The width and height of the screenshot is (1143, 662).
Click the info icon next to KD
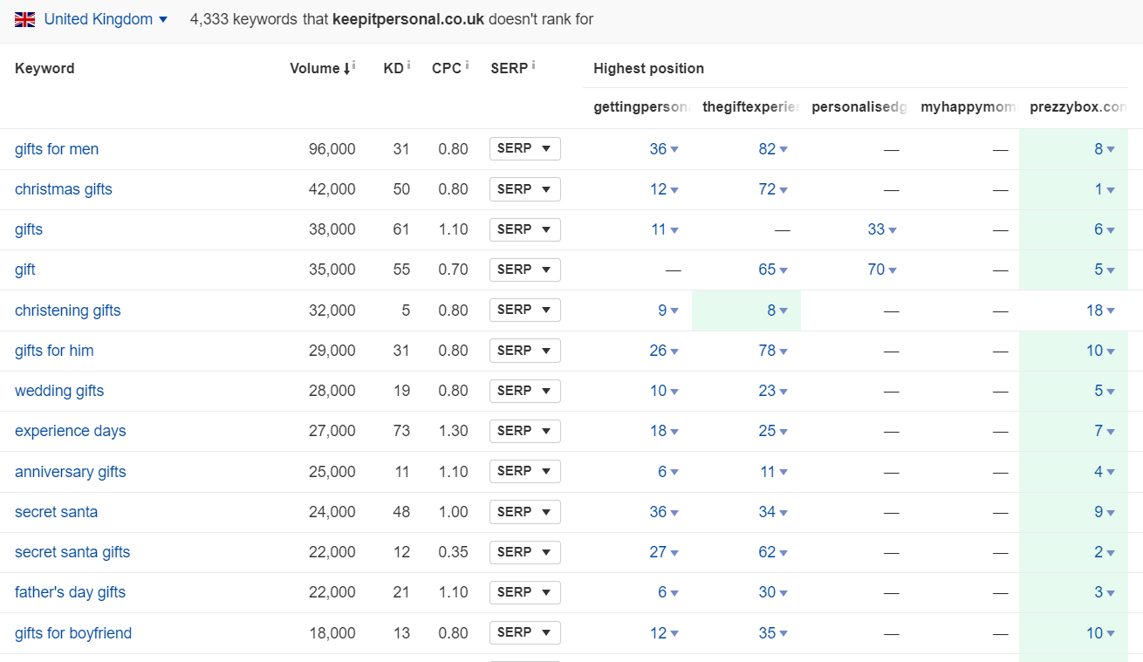coord(409,65)
